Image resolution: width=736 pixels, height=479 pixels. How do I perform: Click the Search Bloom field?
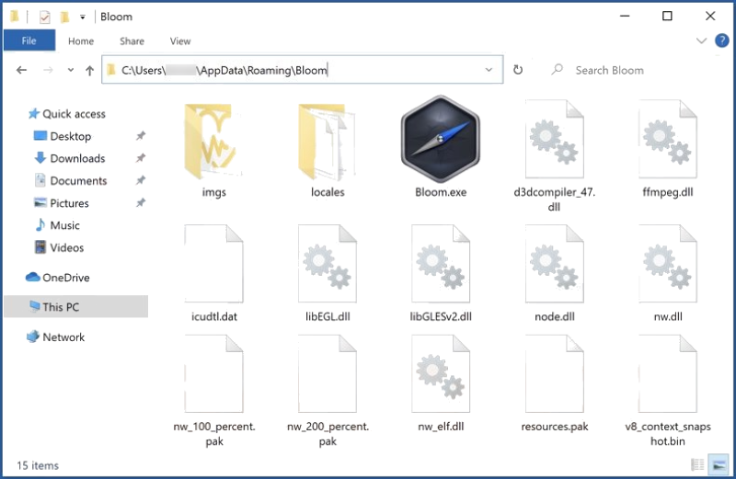(609, 71)
